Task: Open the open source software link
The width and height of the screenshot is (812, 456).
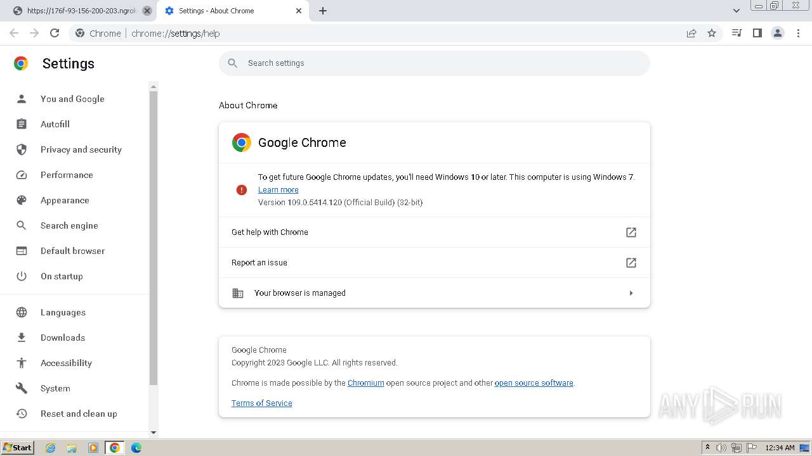Action: (x=534, y=383)
